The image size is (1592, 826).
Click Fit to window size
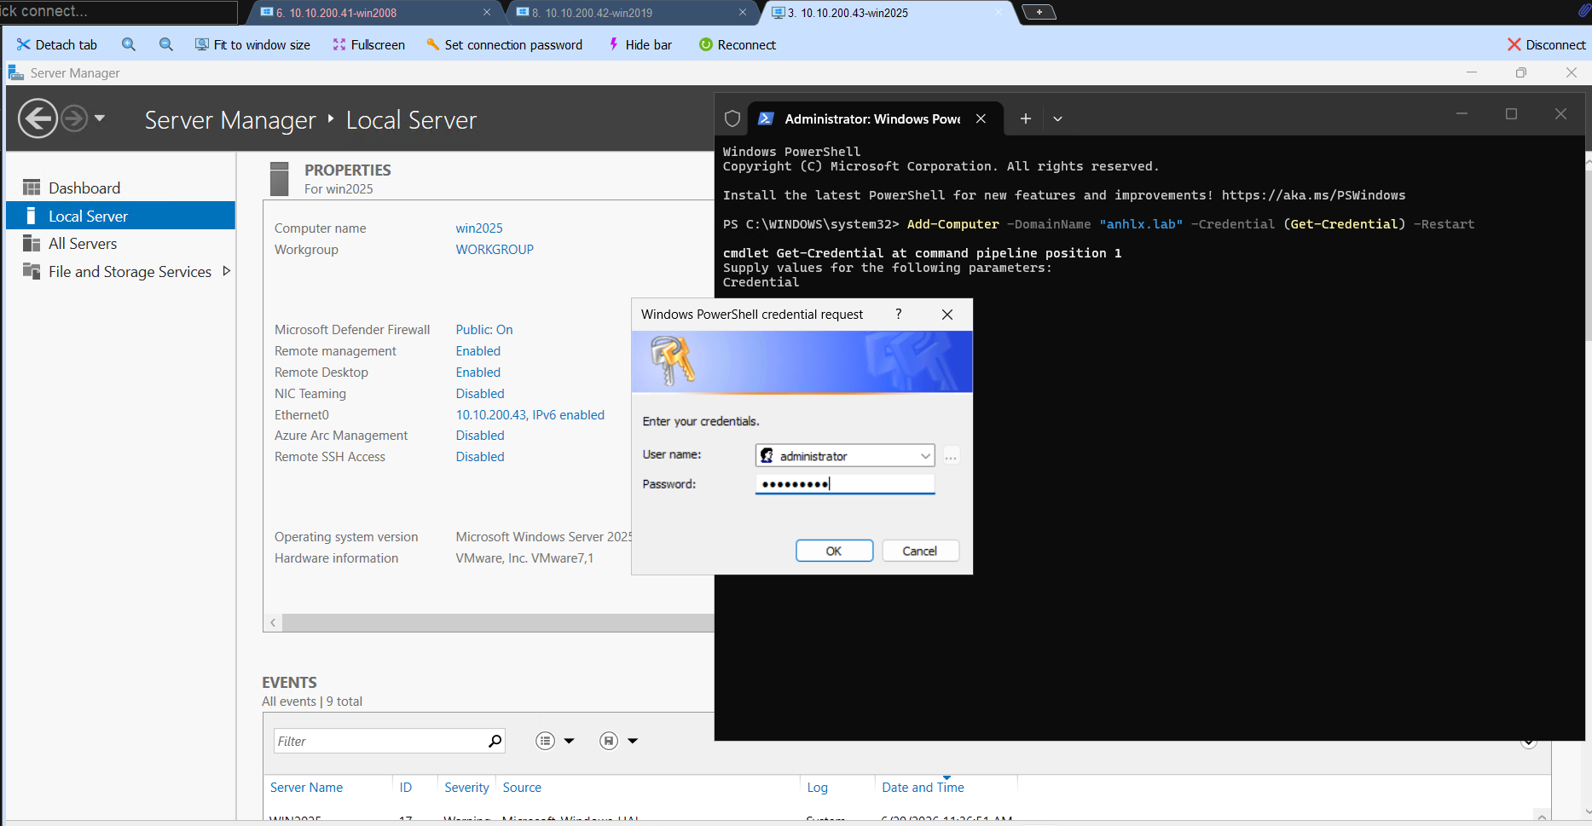point(252,44)
